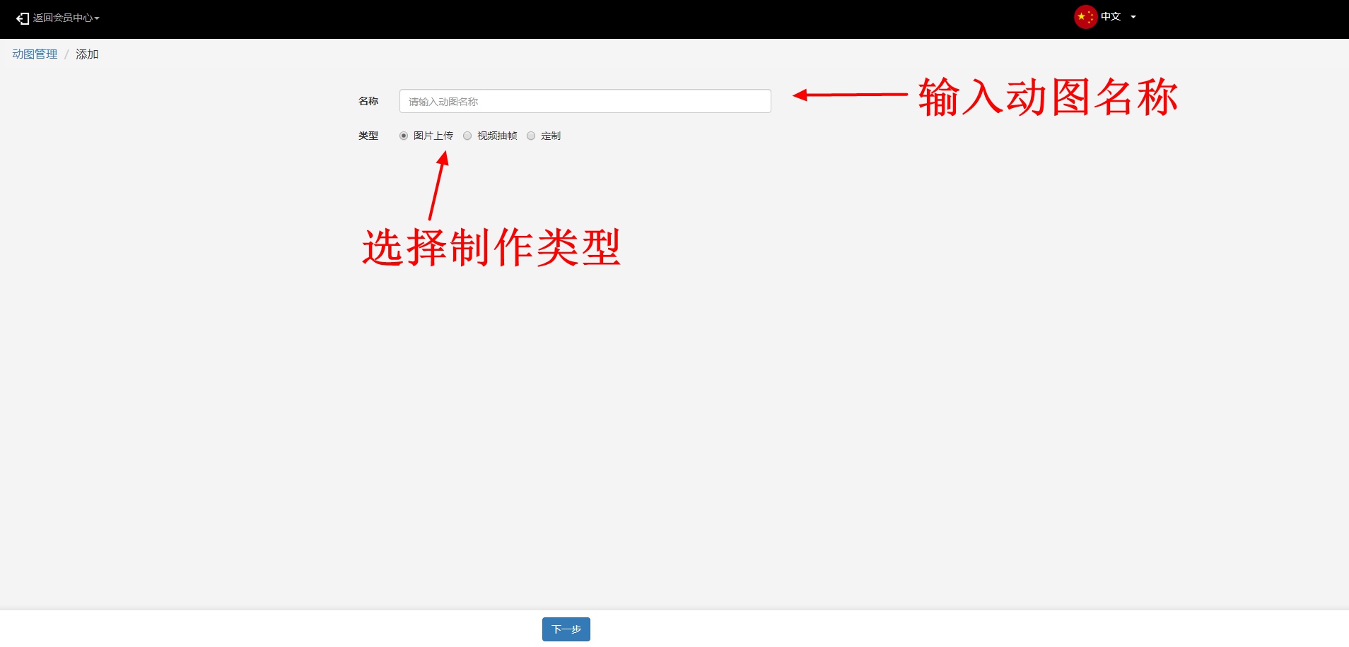1349x647 pixels.
Task: Click the 图片上传 option label text
Action: coord(433,136)
